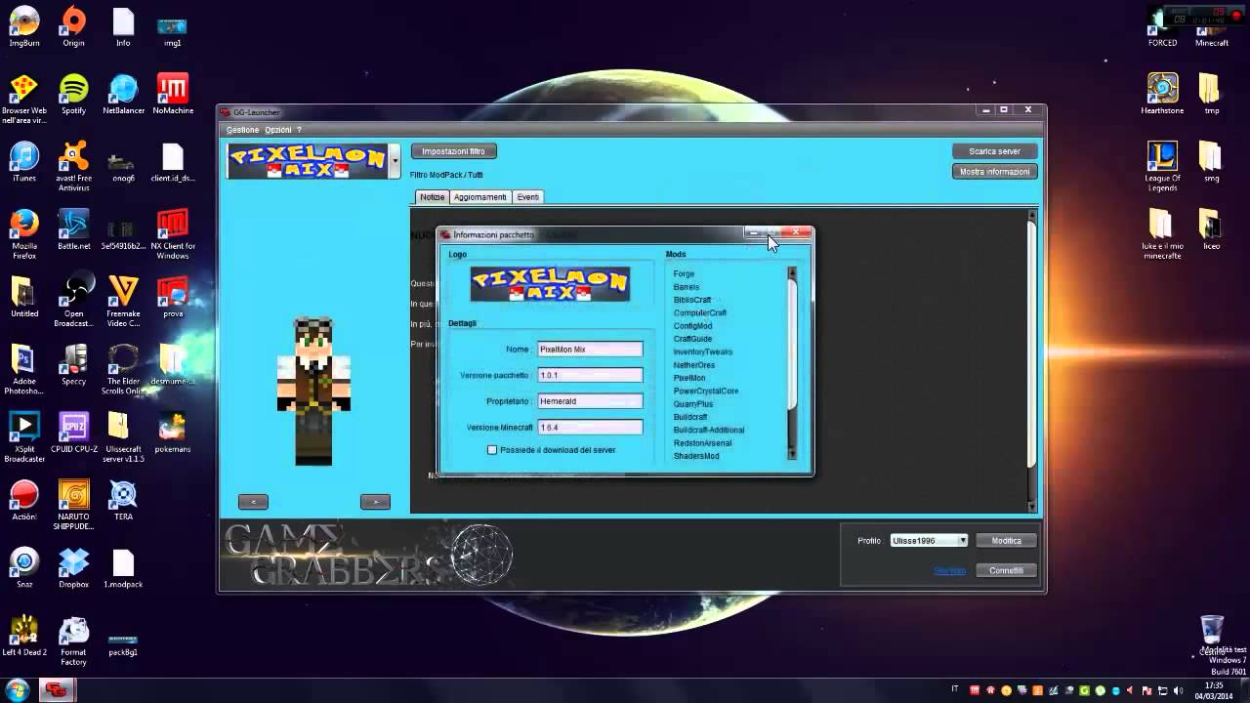
Task: Open the ImgBurn desktop icon
Action: point(24,26)
